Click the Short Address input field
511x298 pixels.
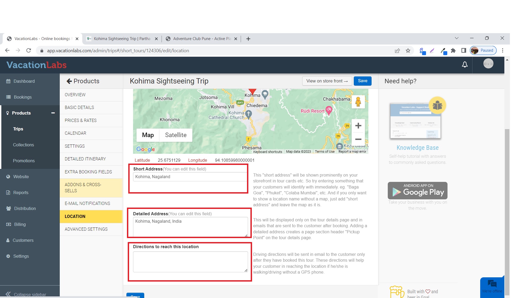click(x=190, y=177)
